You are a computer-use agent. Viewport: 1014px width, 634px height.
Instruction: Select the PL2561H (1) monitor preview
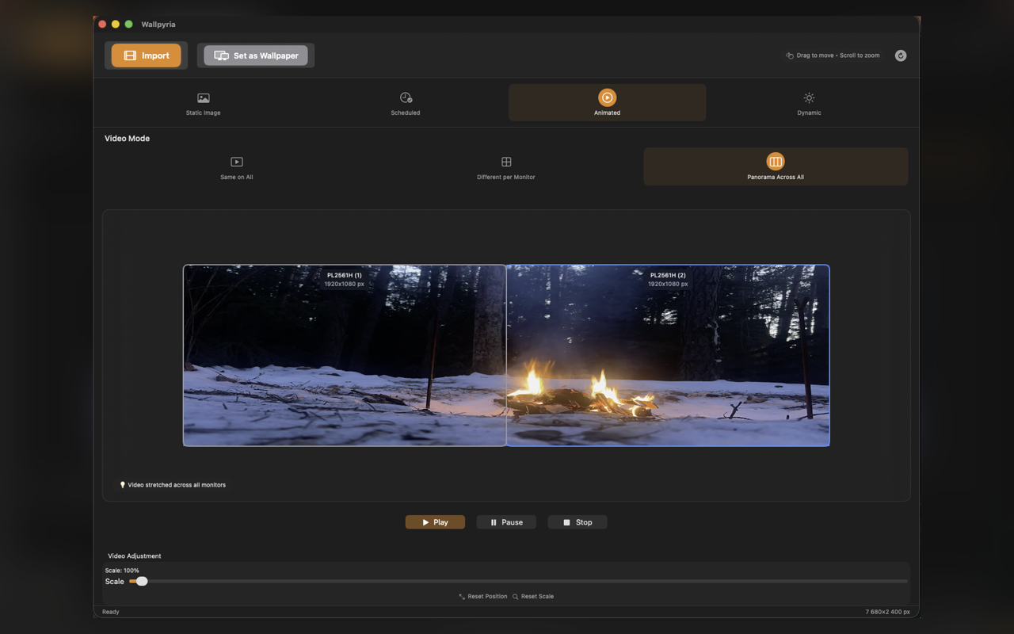click(345, 355)
